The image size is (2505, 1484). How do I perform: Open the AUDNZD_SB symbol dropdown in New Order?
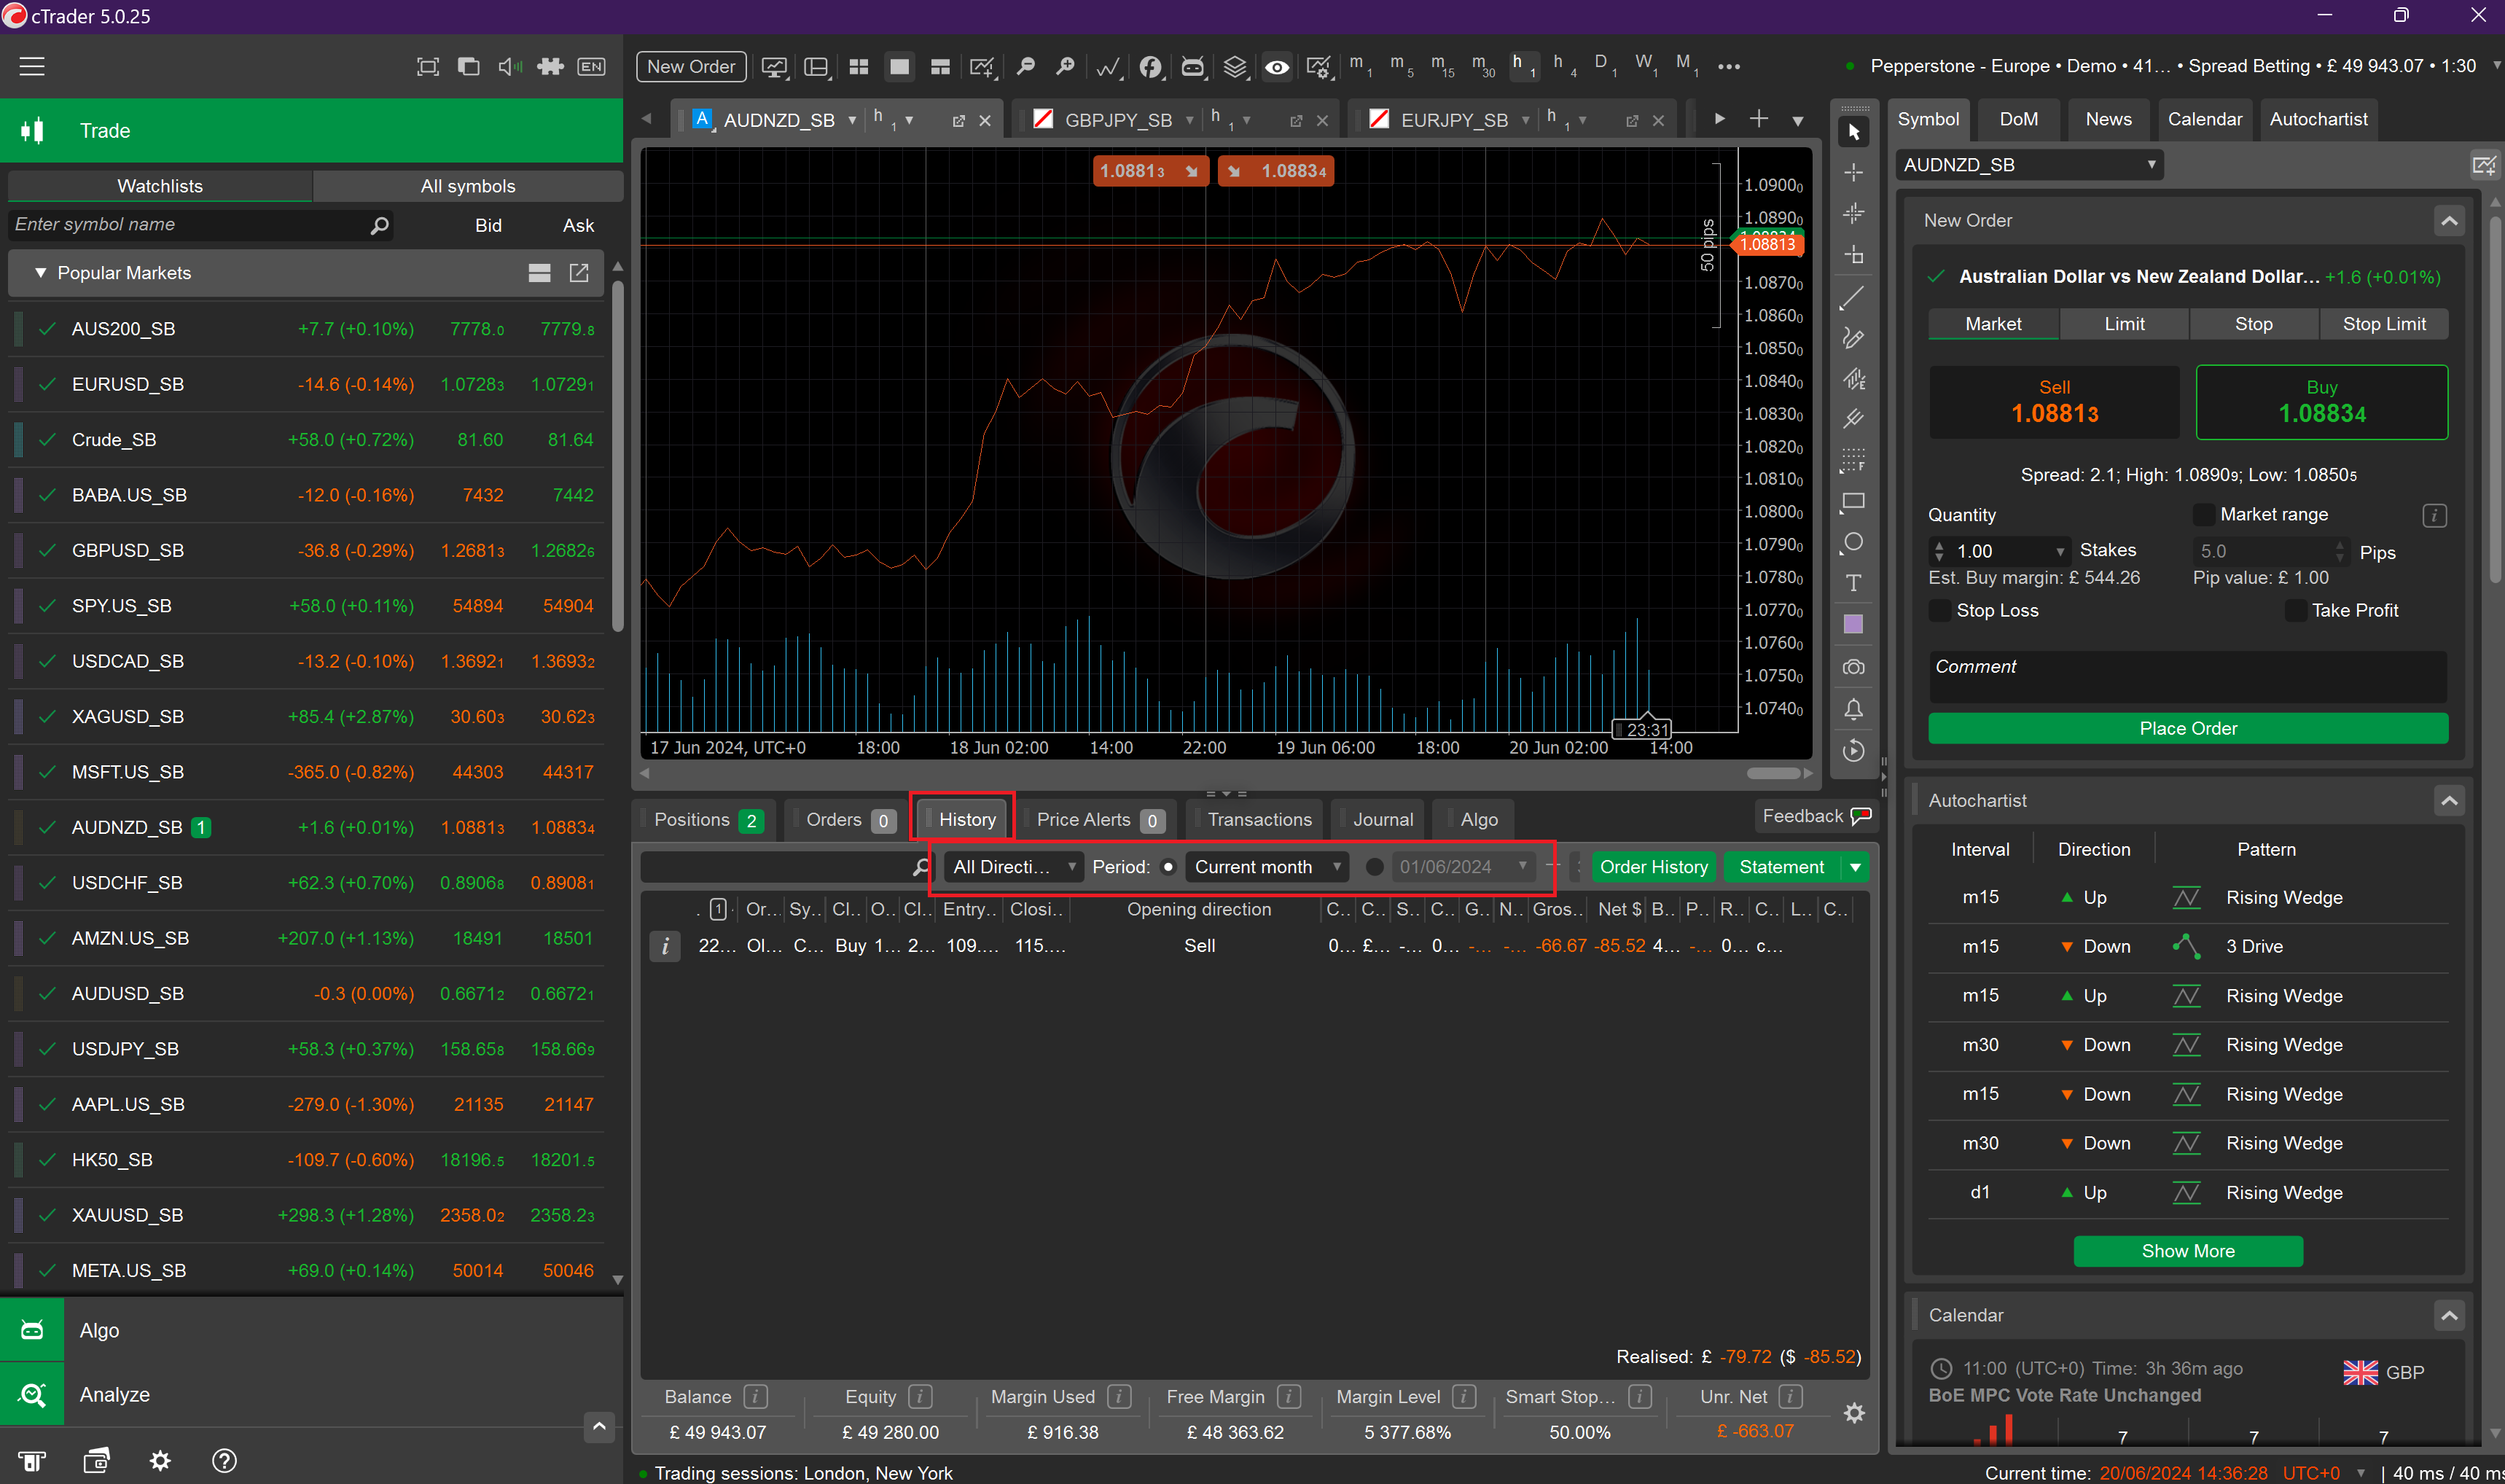(x=2029, y=165)
